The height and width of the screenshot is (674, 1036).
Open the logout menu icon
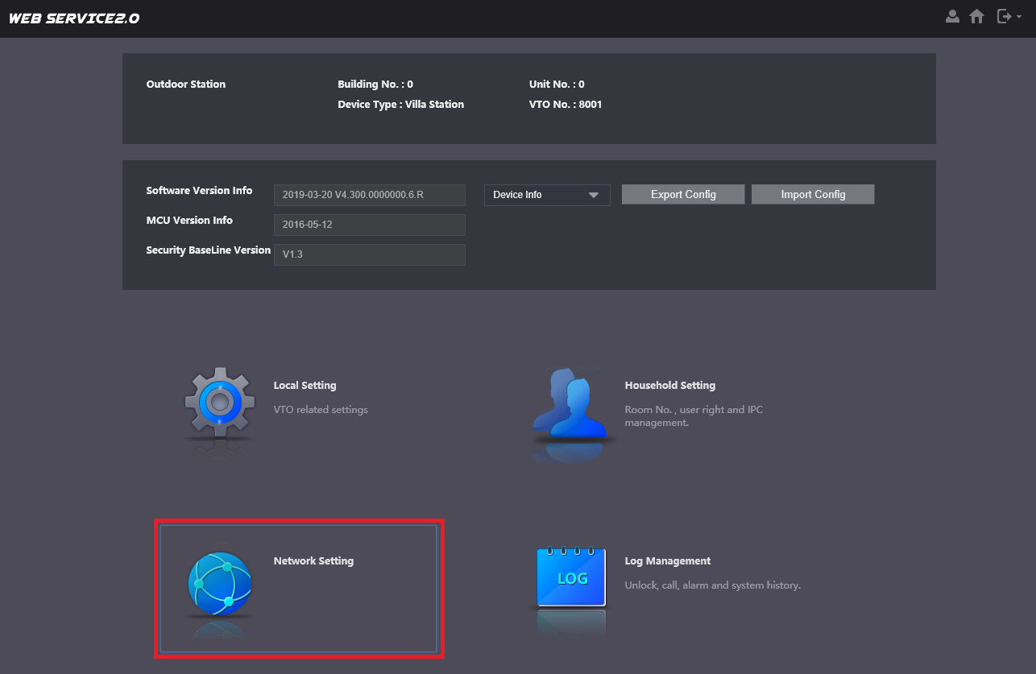pyautogui.click(x=1007, y=16)
